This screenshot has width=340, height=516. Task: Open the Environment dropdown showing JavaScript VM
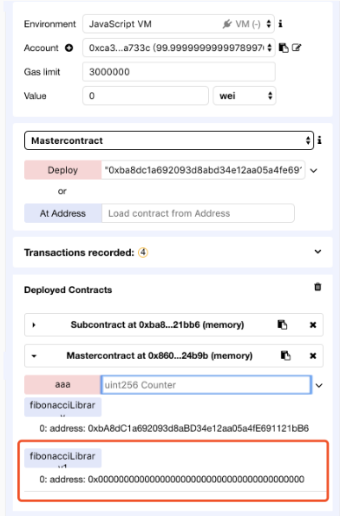[179, 24]
